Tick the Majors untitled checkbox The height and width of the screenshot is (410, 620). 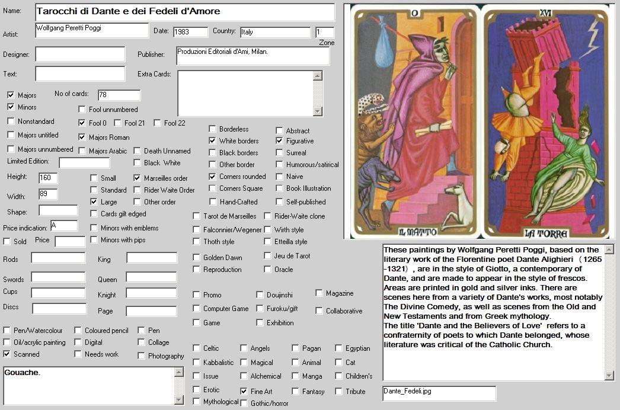click(x=11, y=135)
